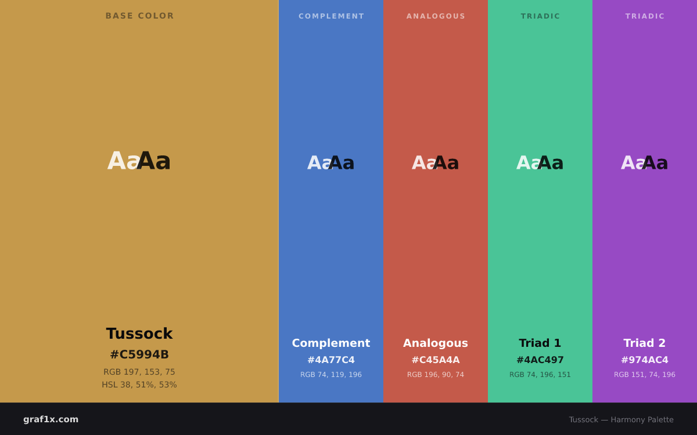Click the Tussock base color name
Screen dimensions: 697x435
pyautogui.click(x=139, y=333)
